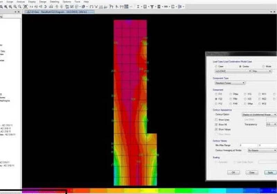Click the I-section frame design toolbar icon
This screenshot has width=277, height=194.
pos(138,7)
